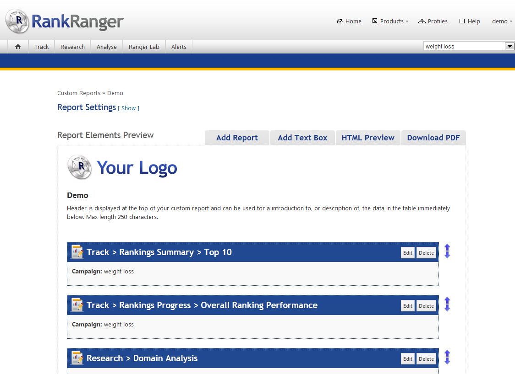Open the Track menu
Viewport: 515px width, 374px height.
click(x=41, y=47)
